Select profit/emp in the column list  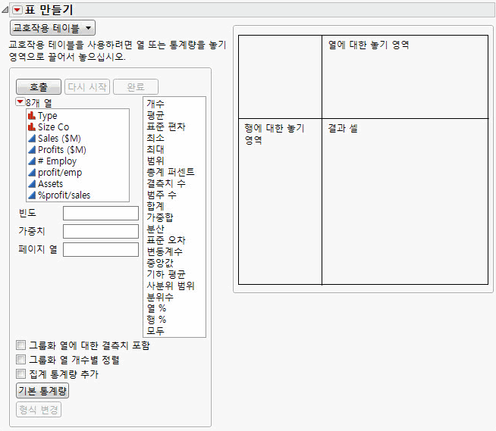pos(60,173)
